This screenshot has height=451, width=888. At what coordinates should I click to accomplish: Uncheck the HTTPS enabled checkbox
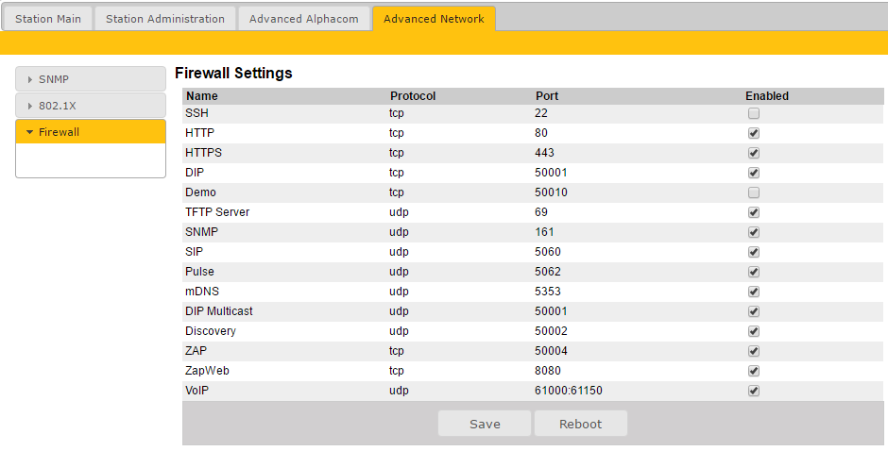pos(754,153)
